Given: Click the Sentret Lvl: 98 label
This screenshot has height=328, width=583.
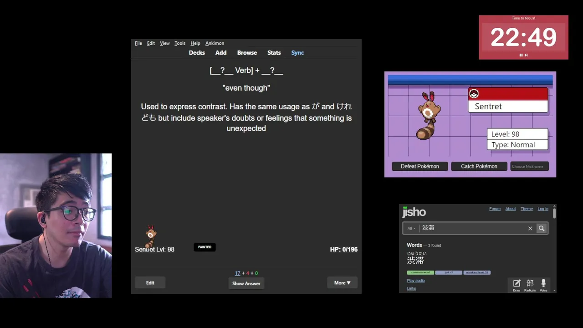Looking at the screenshot, I should pos(154,249).
